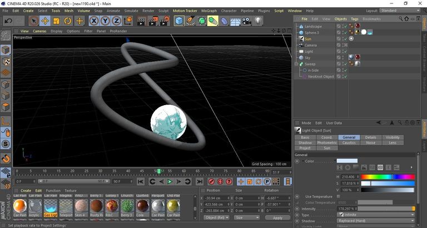
Task: Adjust the Intensity slider
Action: point(386,209)
